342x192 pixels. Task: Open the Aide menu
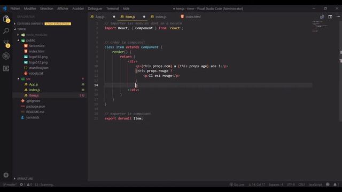126,9
